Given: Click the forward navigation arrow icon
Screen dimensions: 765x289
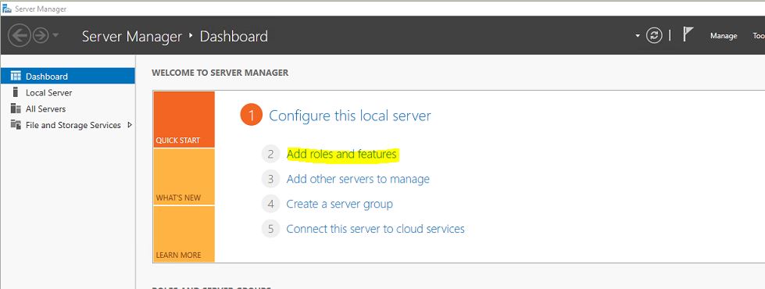Looking at the screenshot, I should 41,36.
